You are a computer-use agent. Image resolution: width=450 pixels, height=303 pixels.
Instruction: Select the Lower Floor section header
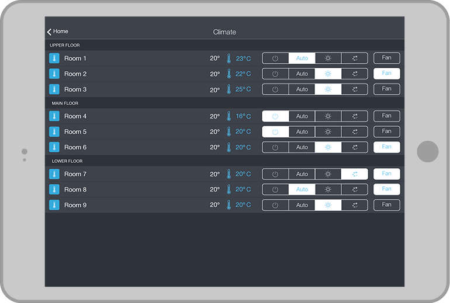[66, 161]
